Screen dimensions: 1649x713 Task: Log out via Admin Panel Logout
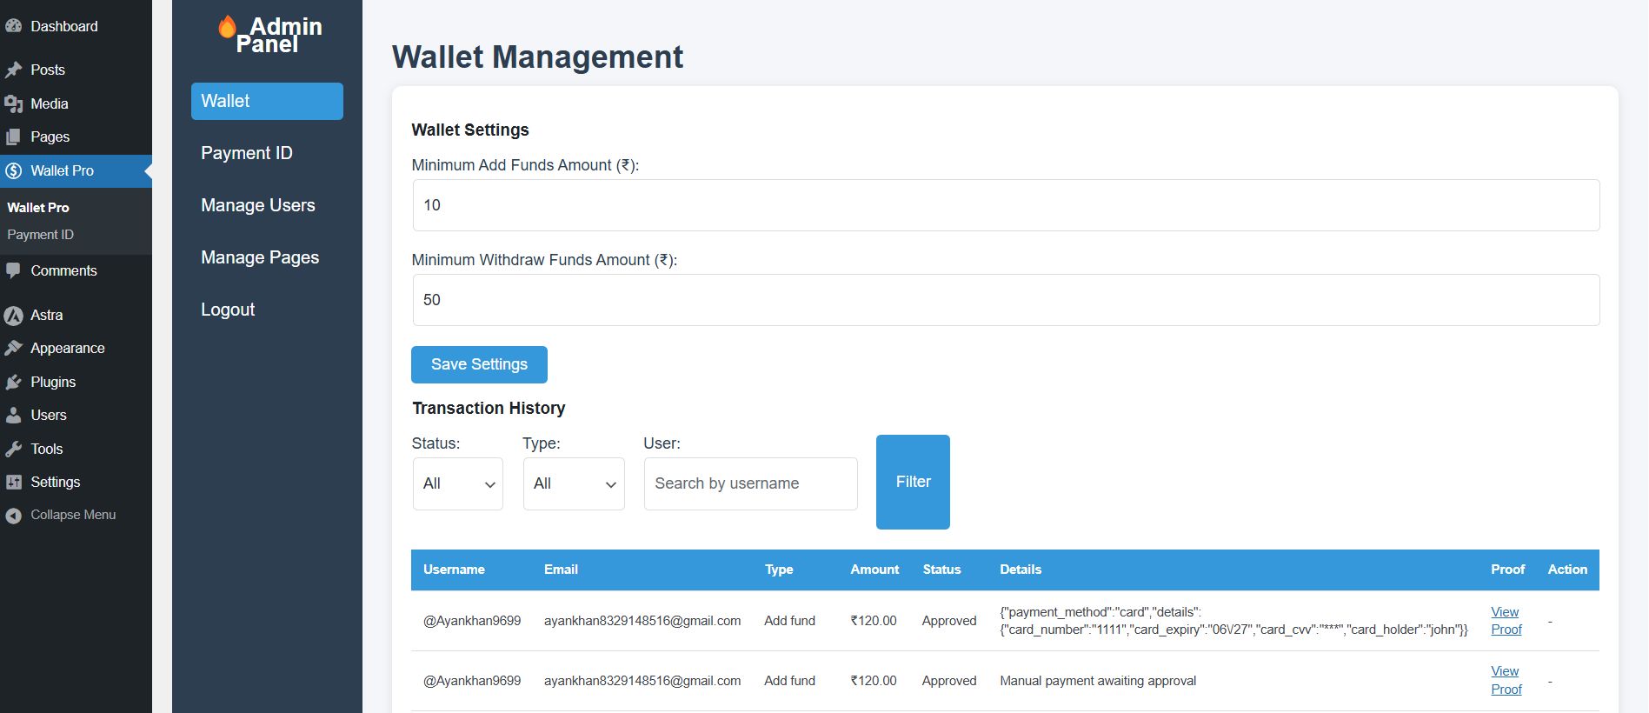(228, 310)
